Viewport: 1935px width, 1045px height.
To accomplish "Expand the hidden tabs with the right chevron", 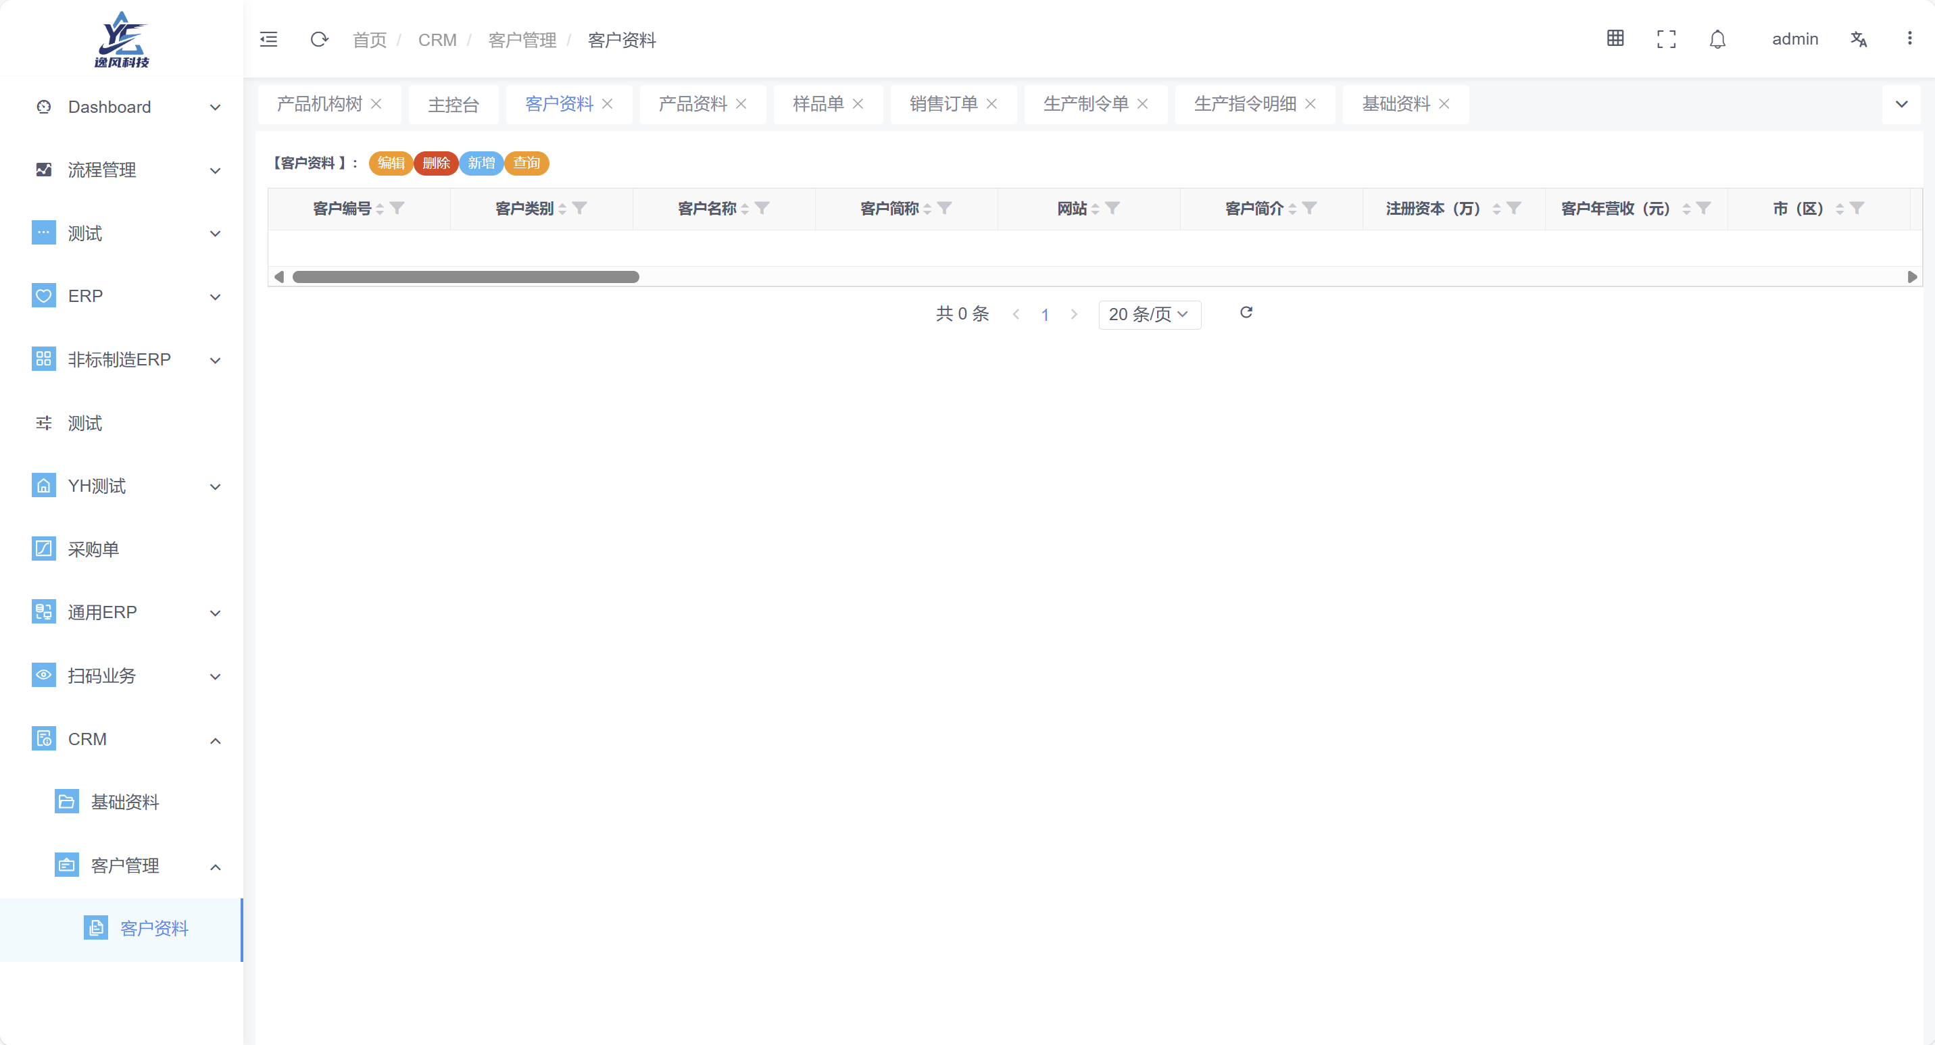I will click(x=1903, y=103).
